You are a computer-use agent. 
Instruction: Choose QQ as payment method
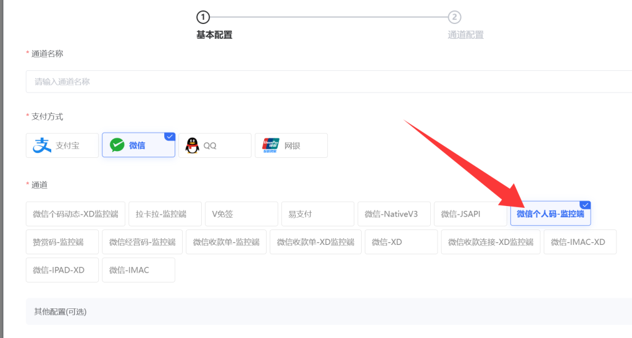click(x=215, y=146)
